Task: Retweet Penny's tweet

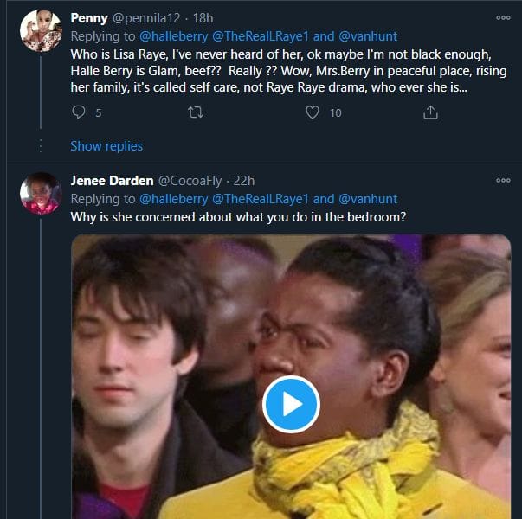Action: [196, 112]
